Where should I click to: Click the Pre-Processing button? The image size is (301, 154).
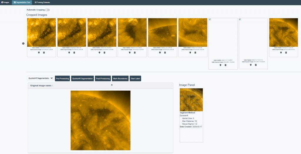coord(62,79)
